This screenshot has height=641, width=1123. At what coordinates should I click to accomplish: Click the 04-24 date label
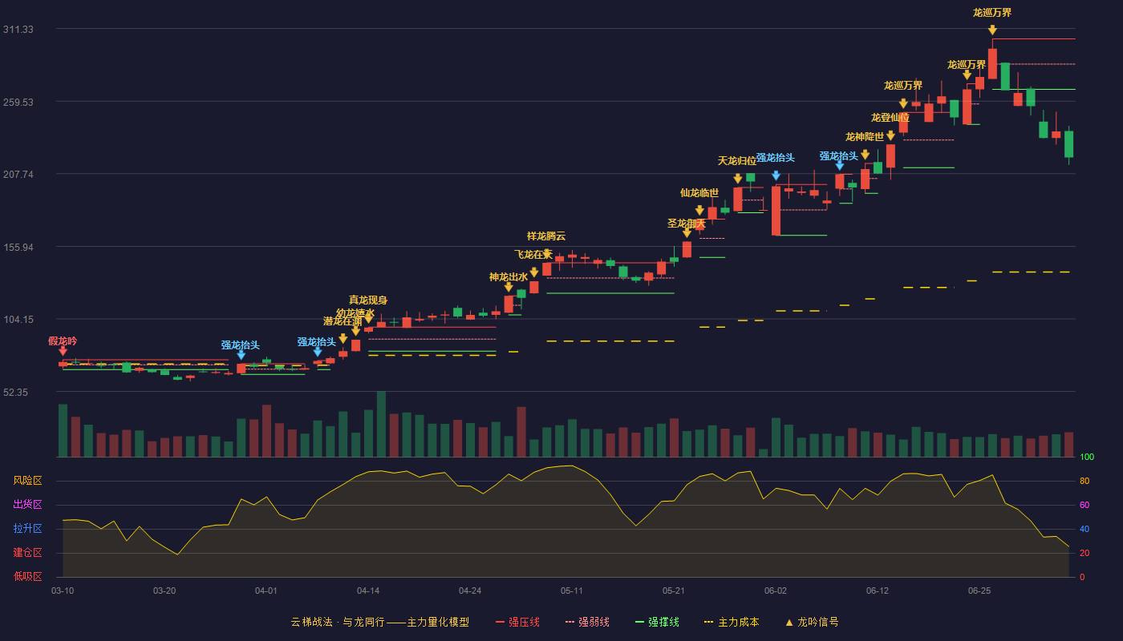[x=470, y=591]
